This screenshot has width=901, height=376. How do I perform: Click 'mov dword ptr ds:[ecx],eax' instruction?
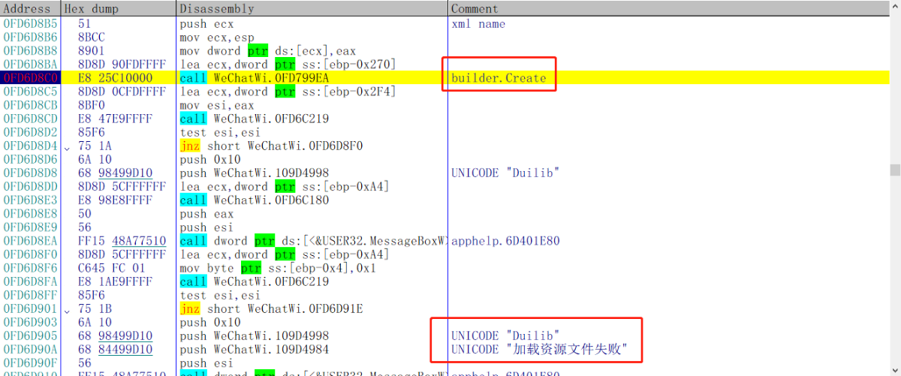pos(268,51)
